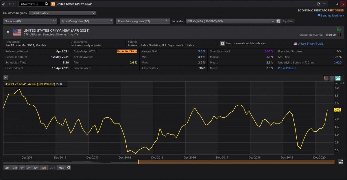Click the orange selected timeline range bar

(236, 162)
